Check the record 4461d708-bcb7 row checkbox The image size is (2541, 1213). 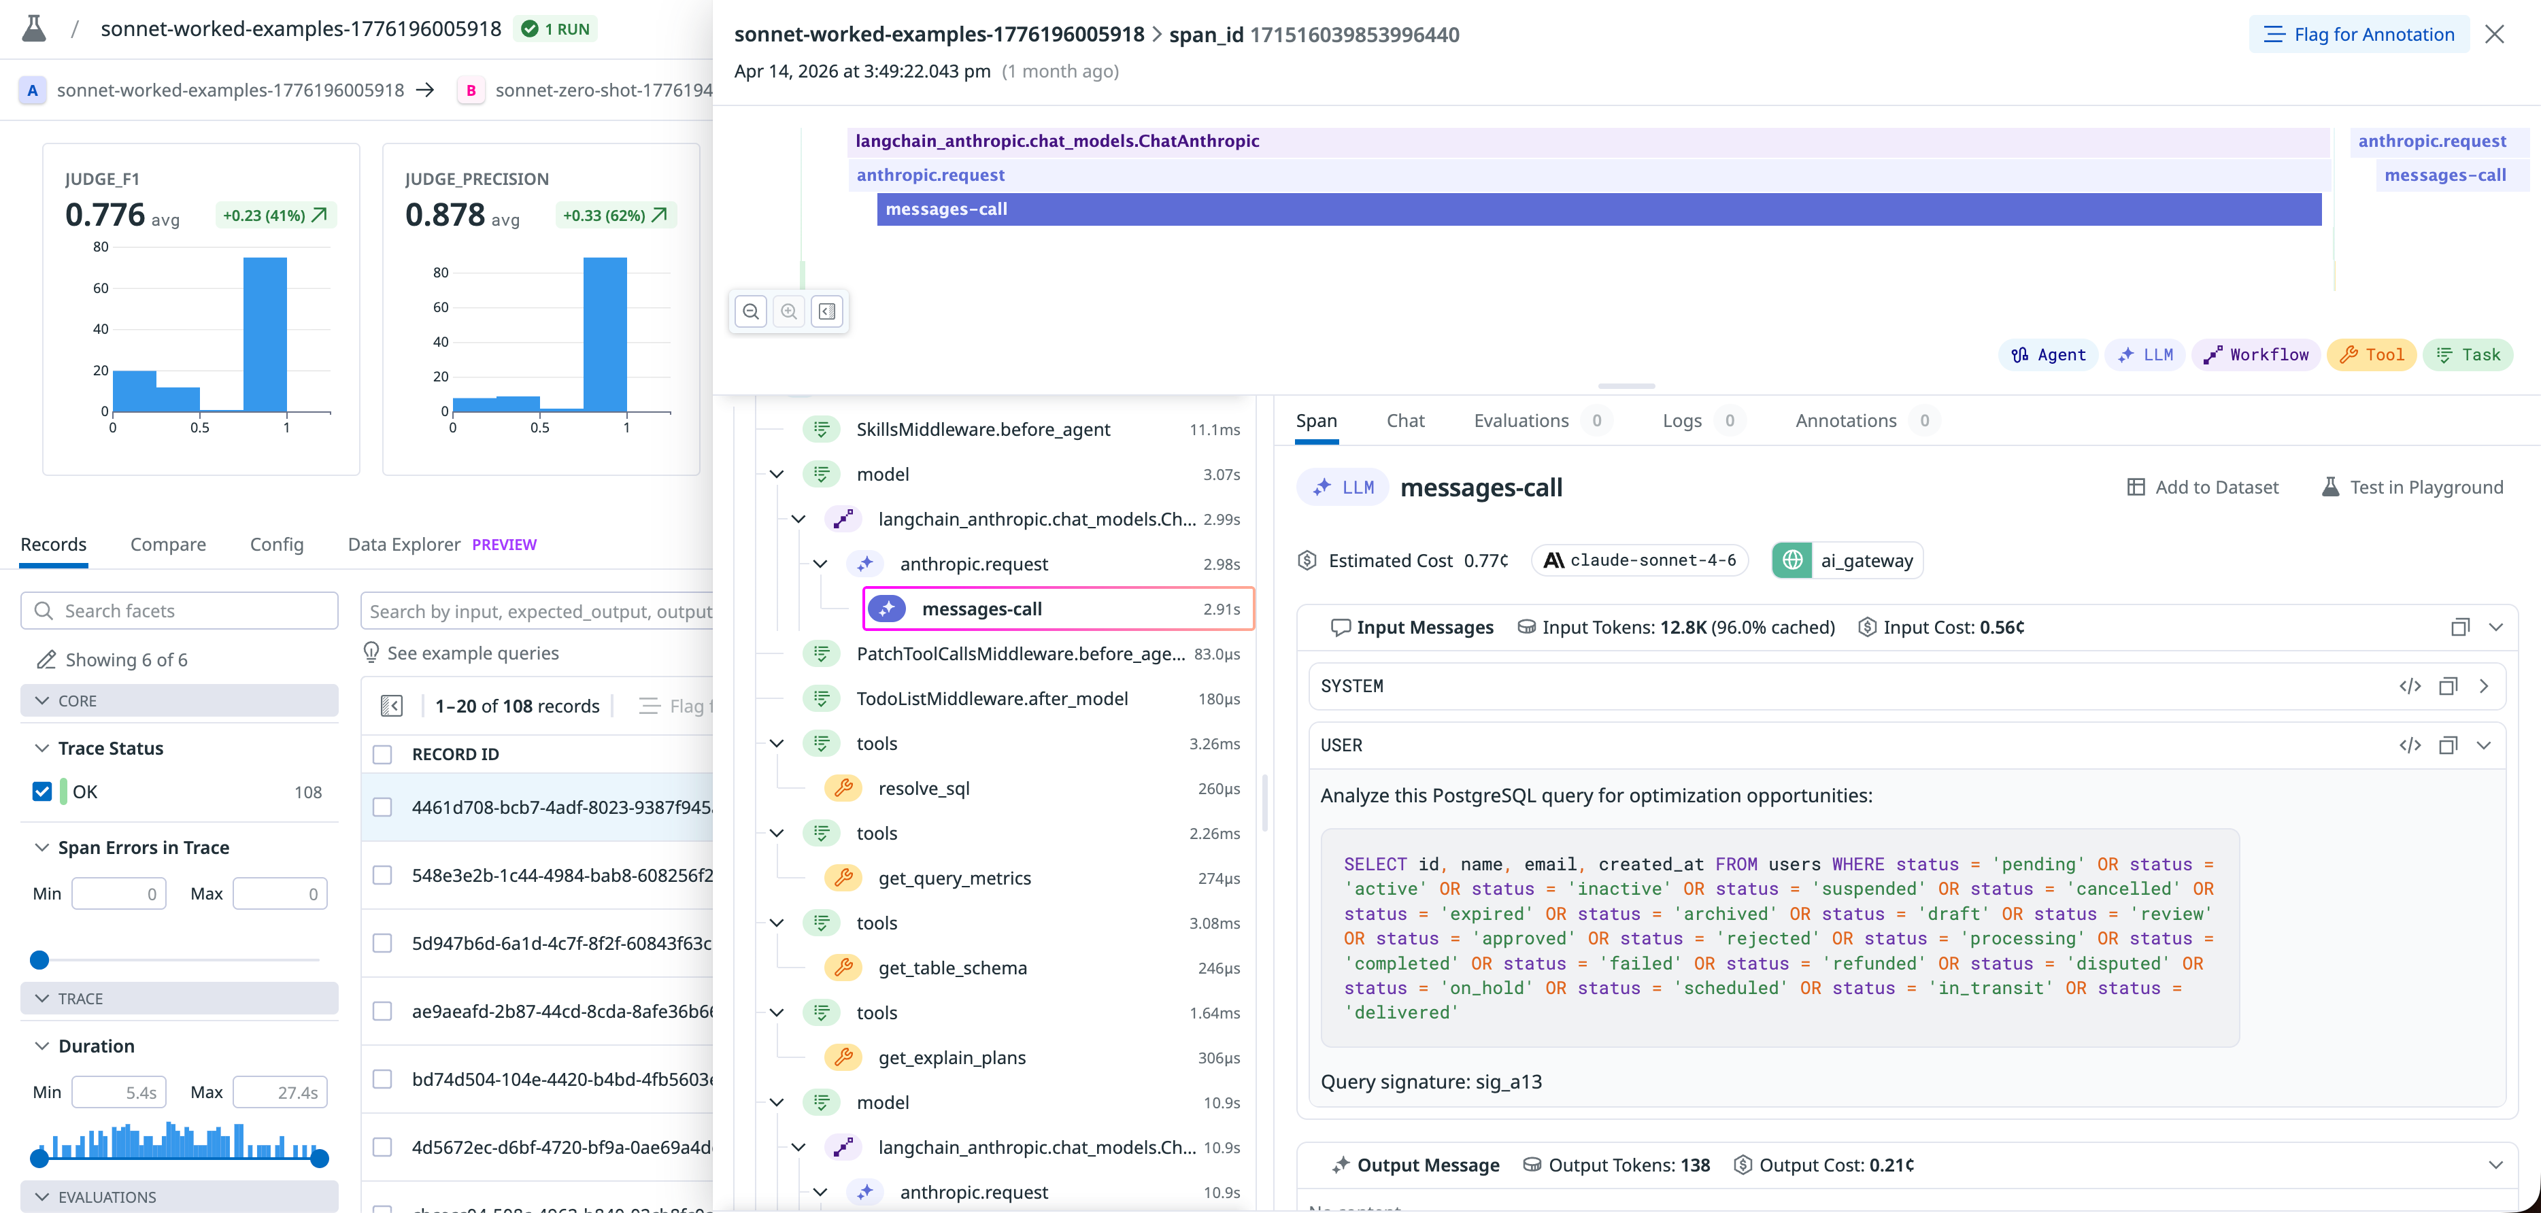click(383, 808)
